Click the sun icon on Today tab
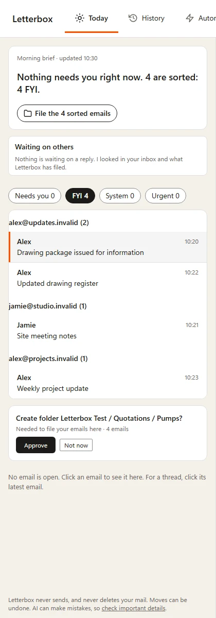Viewport: 216px width, 618px height. click(x=80, y=18)
